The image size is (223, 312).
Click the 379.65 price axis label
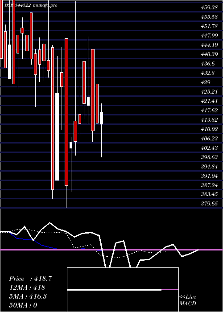pyautogui.click(x=209, y=204)
